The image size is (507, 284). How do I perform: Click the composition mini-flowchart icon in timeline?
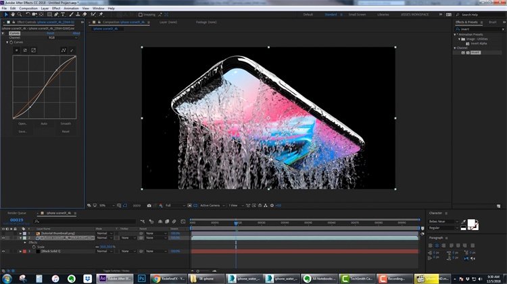(143, 221)
